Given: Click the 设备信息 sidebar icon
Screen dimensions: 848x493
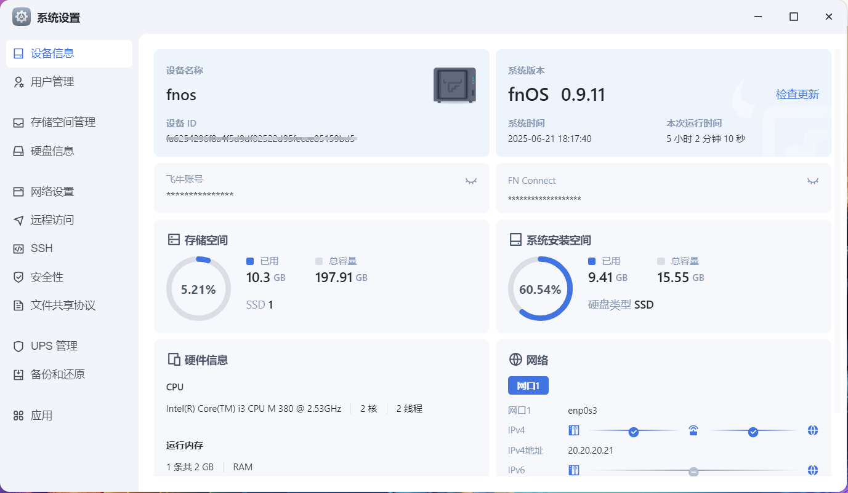Looking at the screenshot, I should click(18, 53).
